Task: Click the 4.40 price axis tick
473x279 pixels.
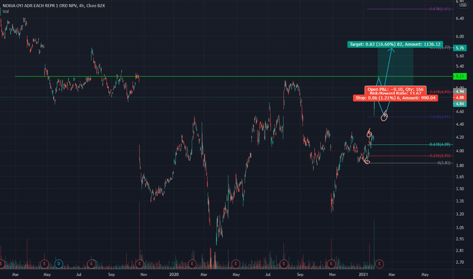Action: click(x=460, y=124)
